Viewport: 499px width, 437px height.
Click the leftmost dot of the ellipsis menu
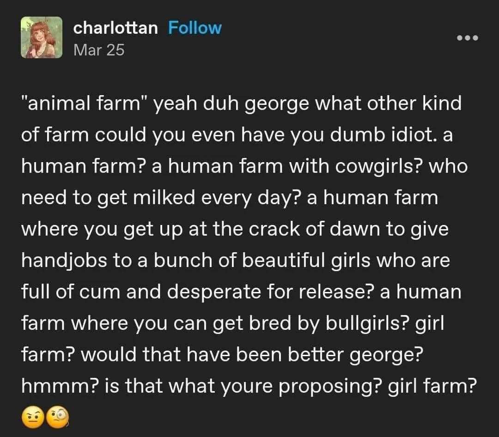pyautogui.click(x=459, y=38)
